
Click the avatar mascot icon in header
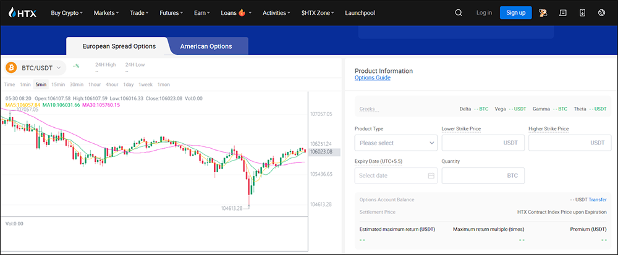coord(543,12)
